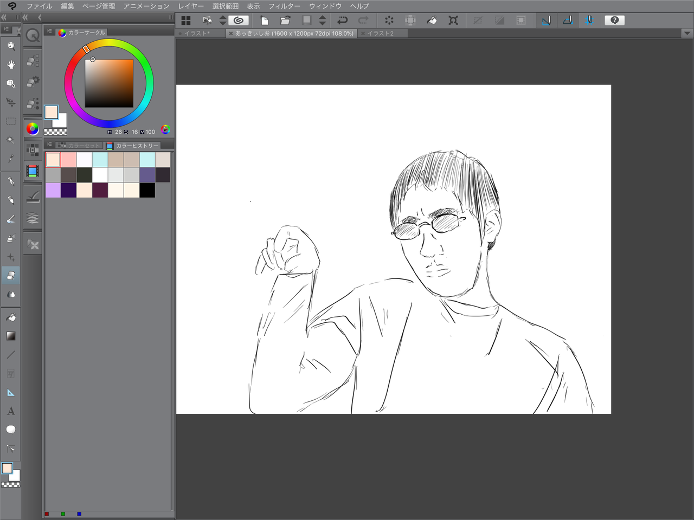The width and height of the screenshot is (694, 520).
Task: Click the Undo arrow in toolbar
Action: (343, 21)
